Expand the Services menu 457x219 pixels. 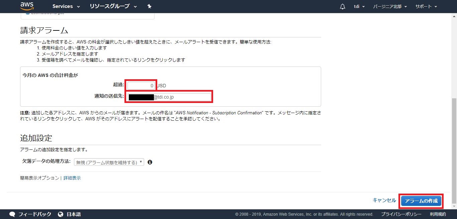(x=66, y=6)
